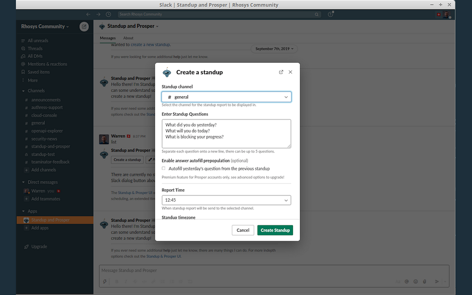Open Warren direct message
This screenshot has height=295, width=472.
(42, 191)
